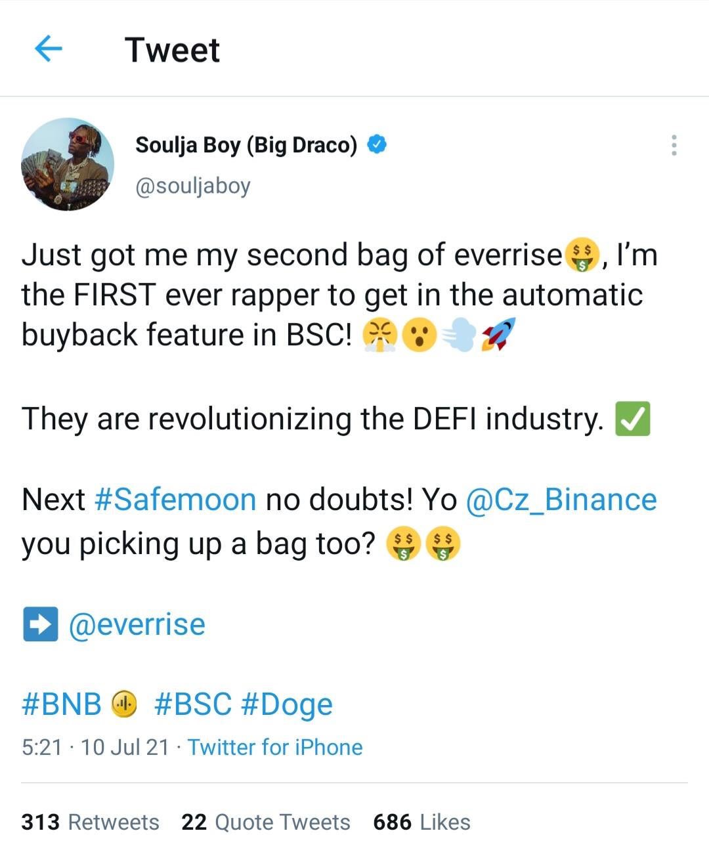709x858 pixels.
Task: Open the #BSC hashtag
Action: 193,704
